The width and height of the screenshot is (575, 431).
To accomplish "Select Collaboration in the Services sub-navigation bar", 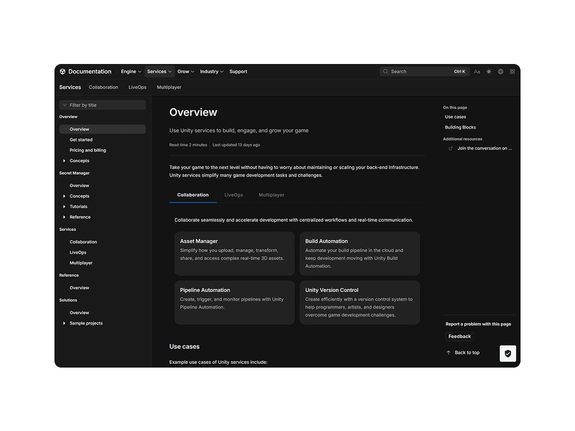I will tap(103, 87).
